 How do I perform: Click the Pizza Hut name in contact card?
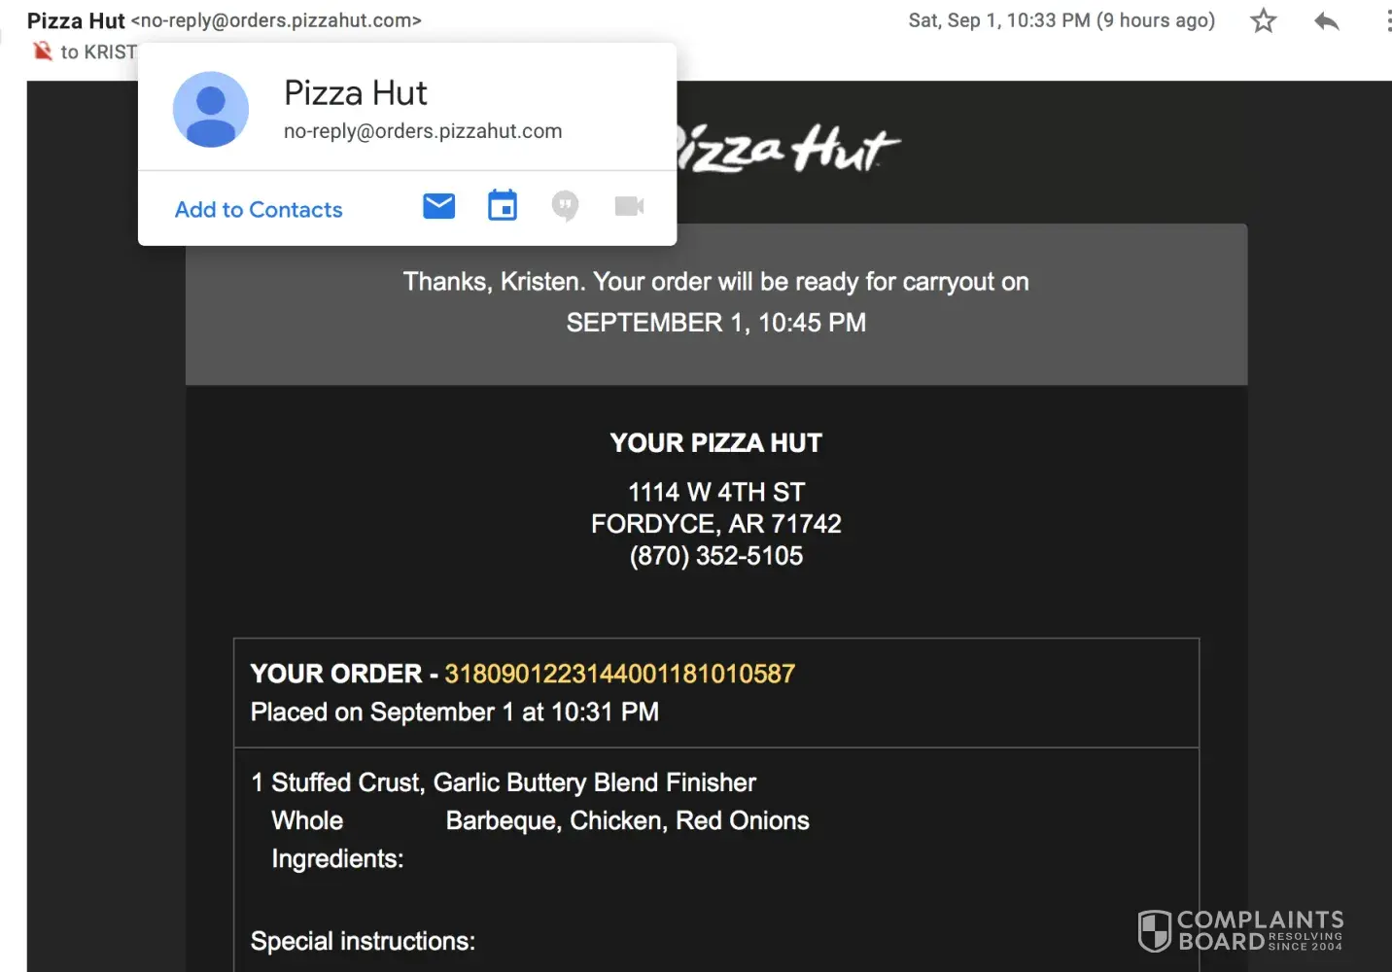tap(356, 93)
